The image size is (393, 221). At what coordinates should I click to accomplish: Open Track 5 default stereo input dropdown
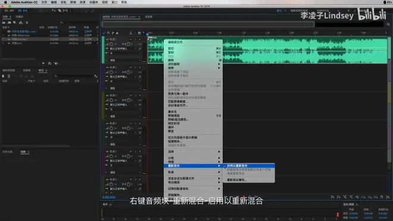point(123,161)
